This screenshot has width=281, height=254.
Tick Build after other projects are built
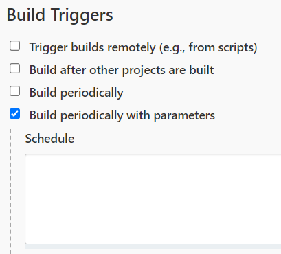(14, 69)
